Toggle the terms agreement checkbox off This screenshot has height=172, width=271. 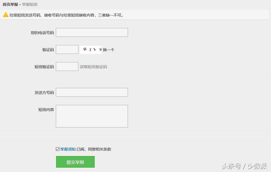[58, 148]
